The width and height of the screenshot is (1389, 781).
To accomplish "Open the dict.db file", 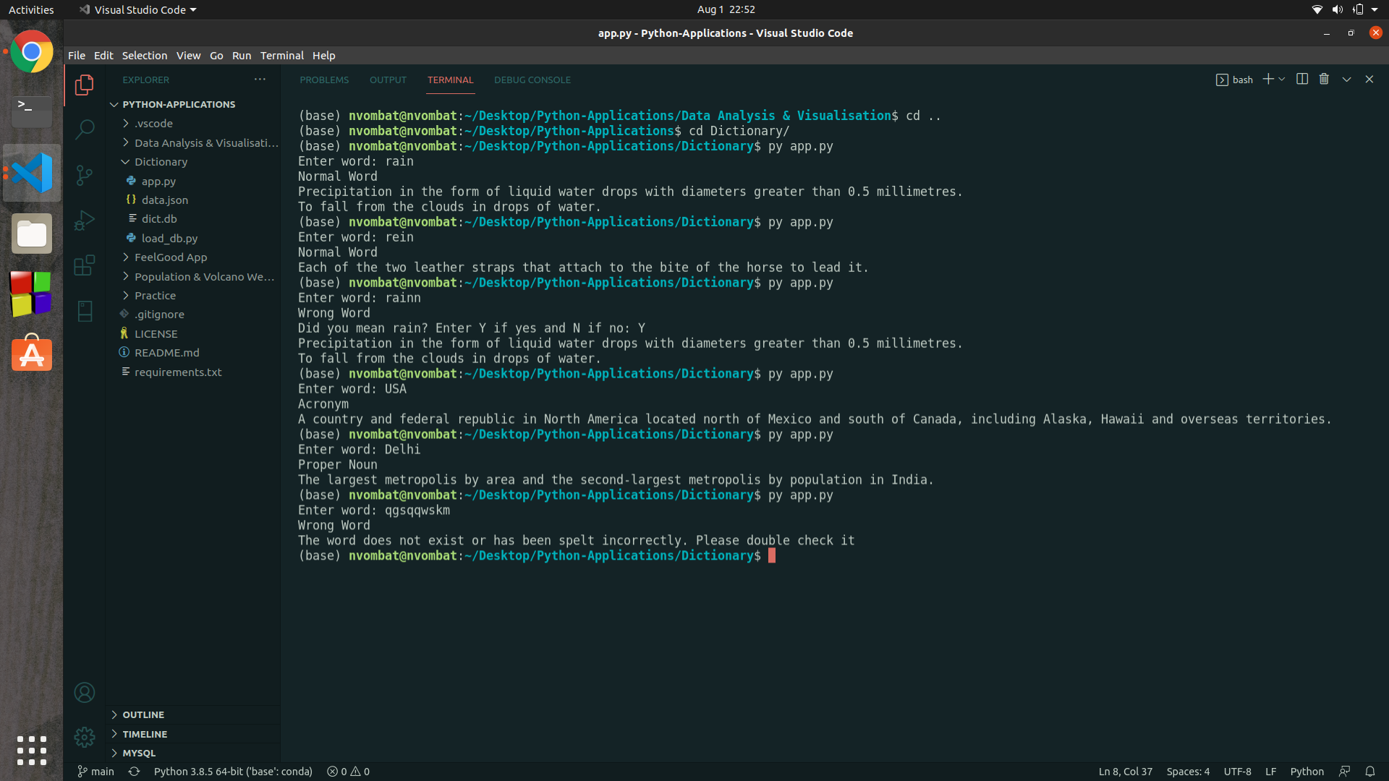I will 158,219.
